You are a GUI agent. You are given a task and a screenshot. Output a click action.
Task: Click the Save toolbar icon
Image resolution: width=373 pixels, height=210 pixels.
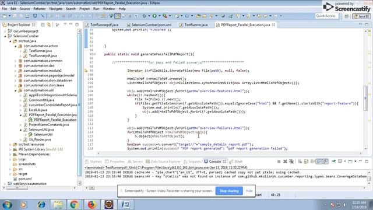pyautogui.click(x=15, y=16)
